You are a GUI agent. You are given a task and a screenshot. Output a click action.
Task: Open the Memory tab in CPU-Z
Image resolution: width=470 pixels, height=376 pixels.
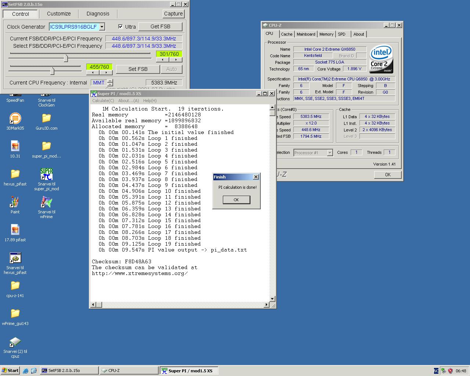pos(326,34)
